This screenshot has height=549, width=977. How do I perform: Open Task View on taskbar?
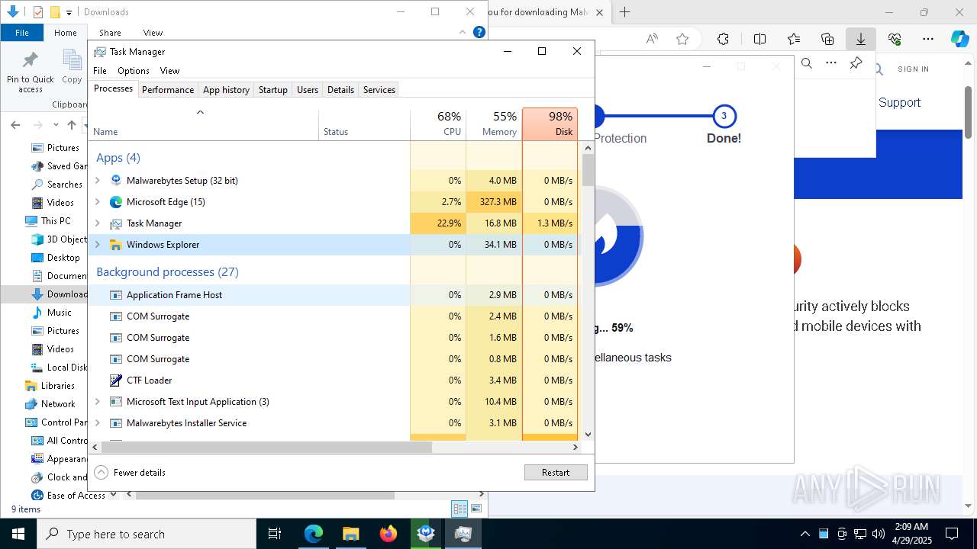[x=275, y=534]
